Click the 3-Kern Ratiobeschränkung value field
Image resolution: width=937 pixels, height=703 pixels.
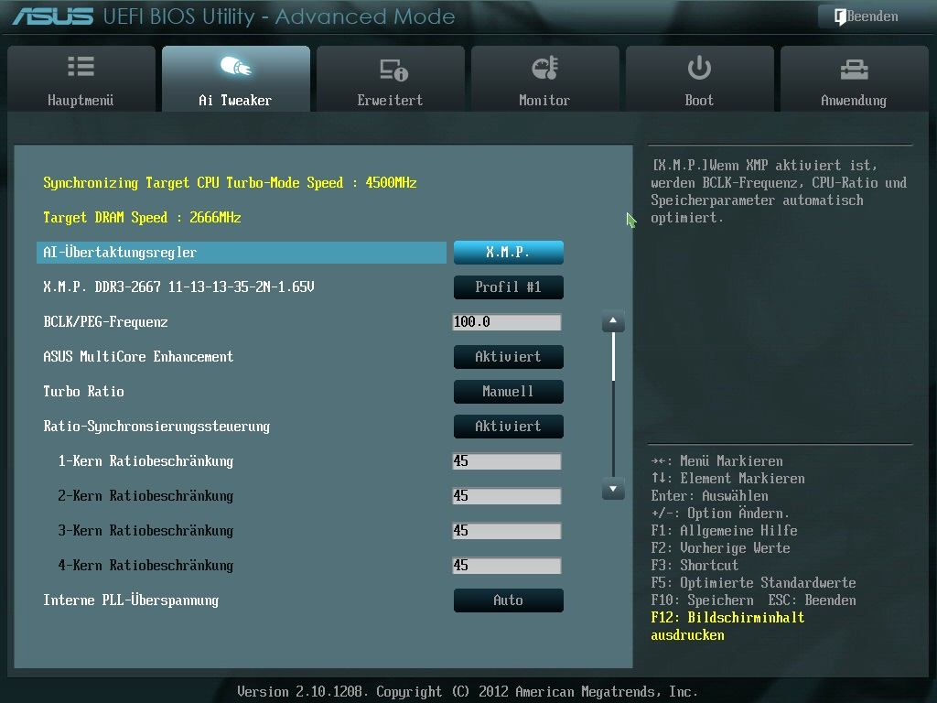507,530
